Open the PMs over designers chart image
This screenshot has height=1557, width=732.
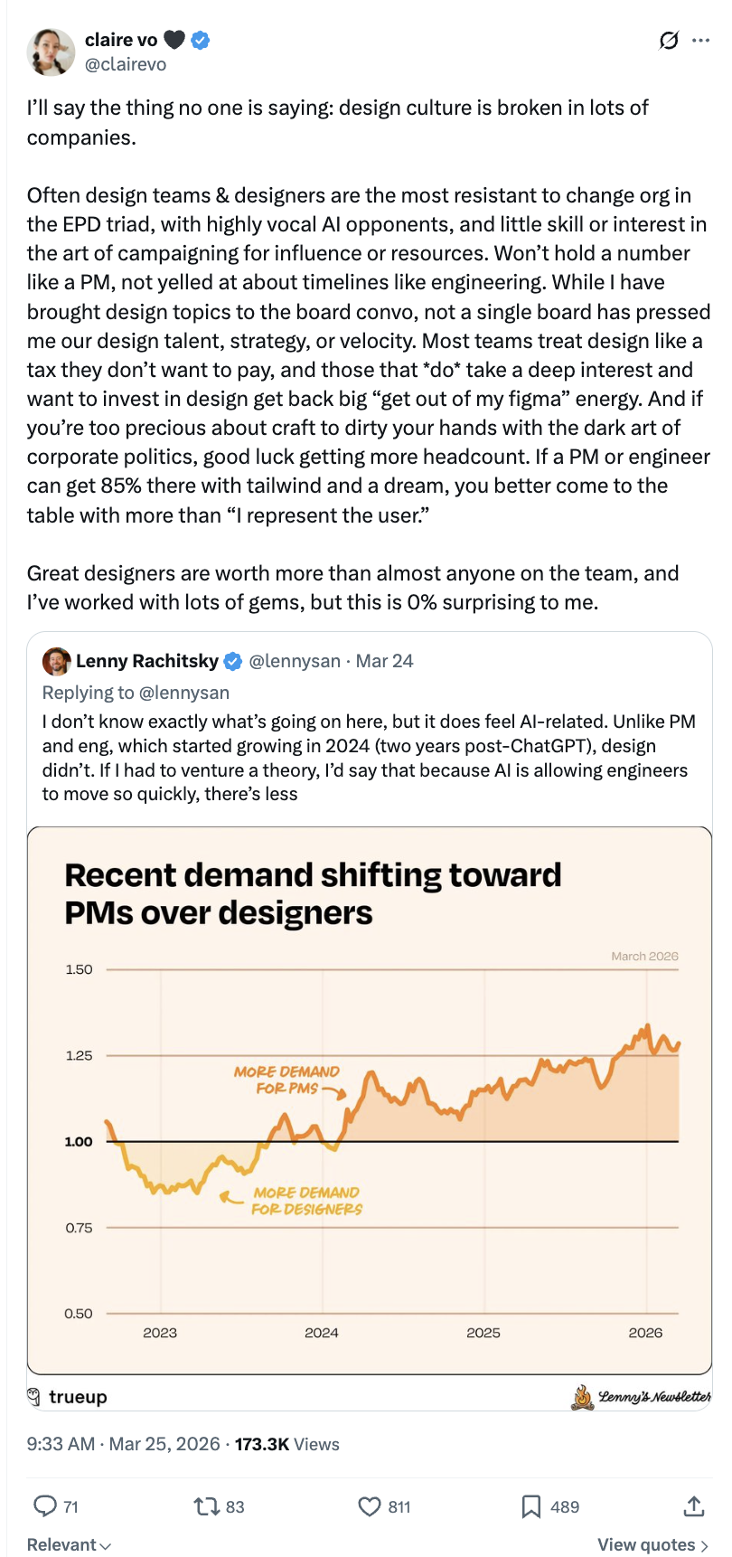coord(370,1100)
